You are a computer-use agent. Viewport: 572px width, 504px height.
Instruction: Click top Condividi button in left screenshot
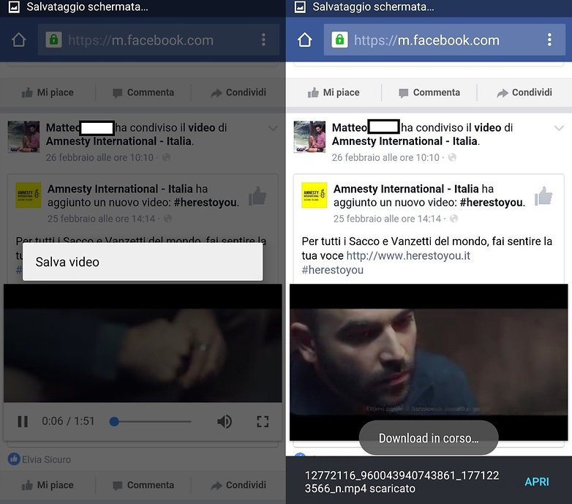tap(238, 93)
